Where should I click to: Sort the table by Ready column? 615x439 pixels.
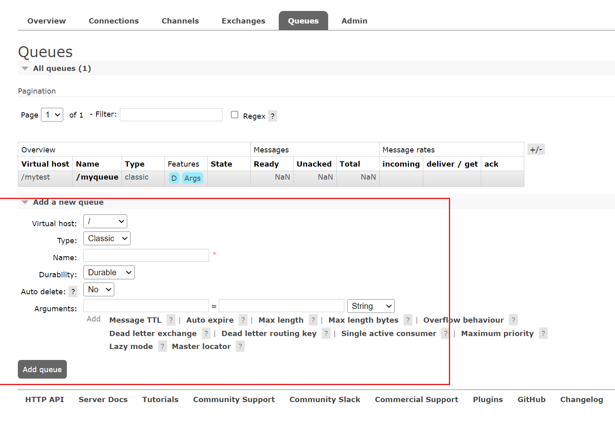[x=267, y=164]
